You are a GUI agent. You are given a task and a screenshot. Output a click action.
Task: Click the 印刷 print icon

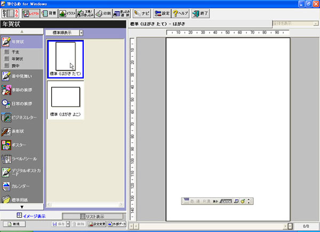103,13
